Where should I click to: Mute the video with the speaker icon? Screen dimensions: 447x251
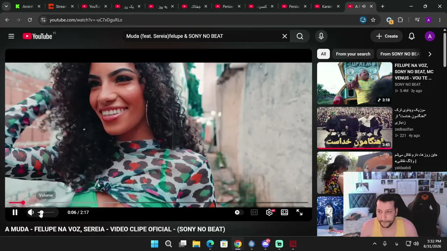pyautogui.click(x=31, y=212)
